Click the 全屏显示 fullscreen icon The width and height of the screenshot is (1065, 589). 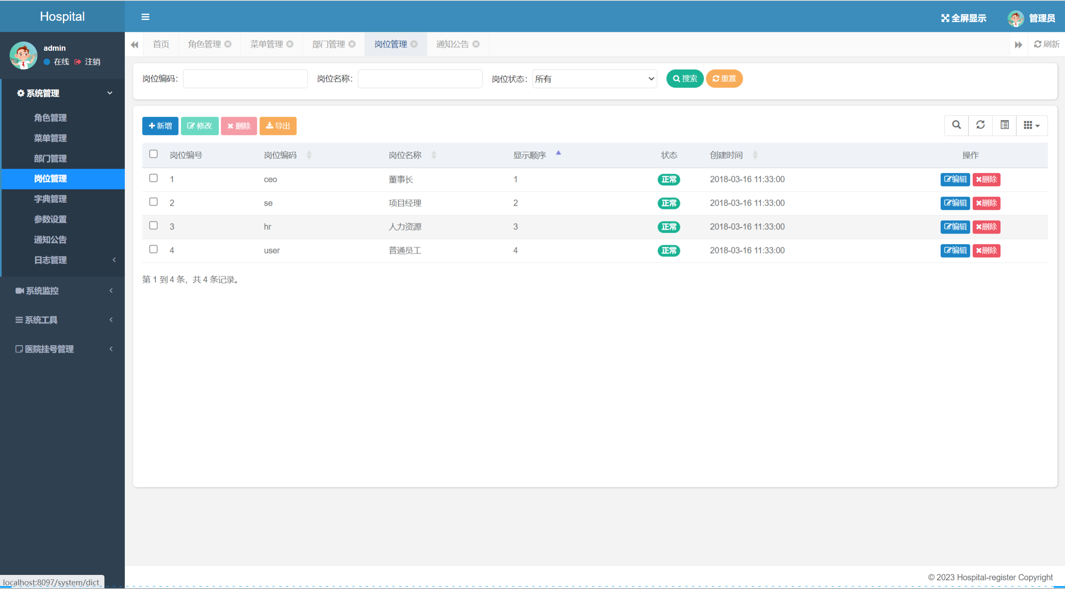[945, 18]
